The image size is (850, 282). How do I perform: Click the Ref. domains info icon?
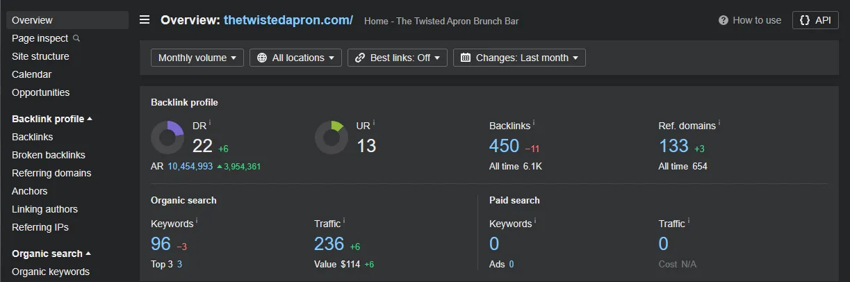pos(719,123)
